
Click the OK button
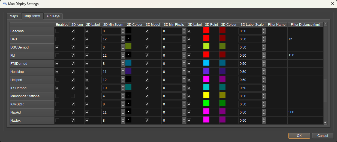tap(299, 135)
